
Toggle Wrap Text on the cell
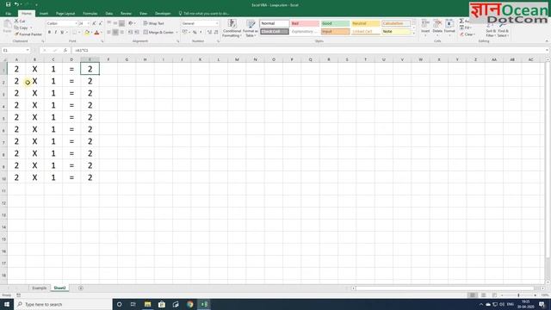pos(153,23)
